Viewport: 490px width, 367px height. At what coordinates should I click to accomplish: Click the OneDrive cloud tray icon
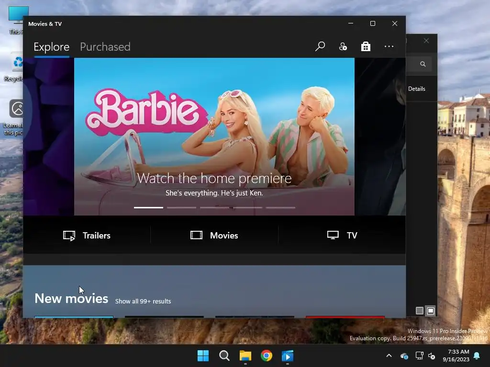[404, 356]
